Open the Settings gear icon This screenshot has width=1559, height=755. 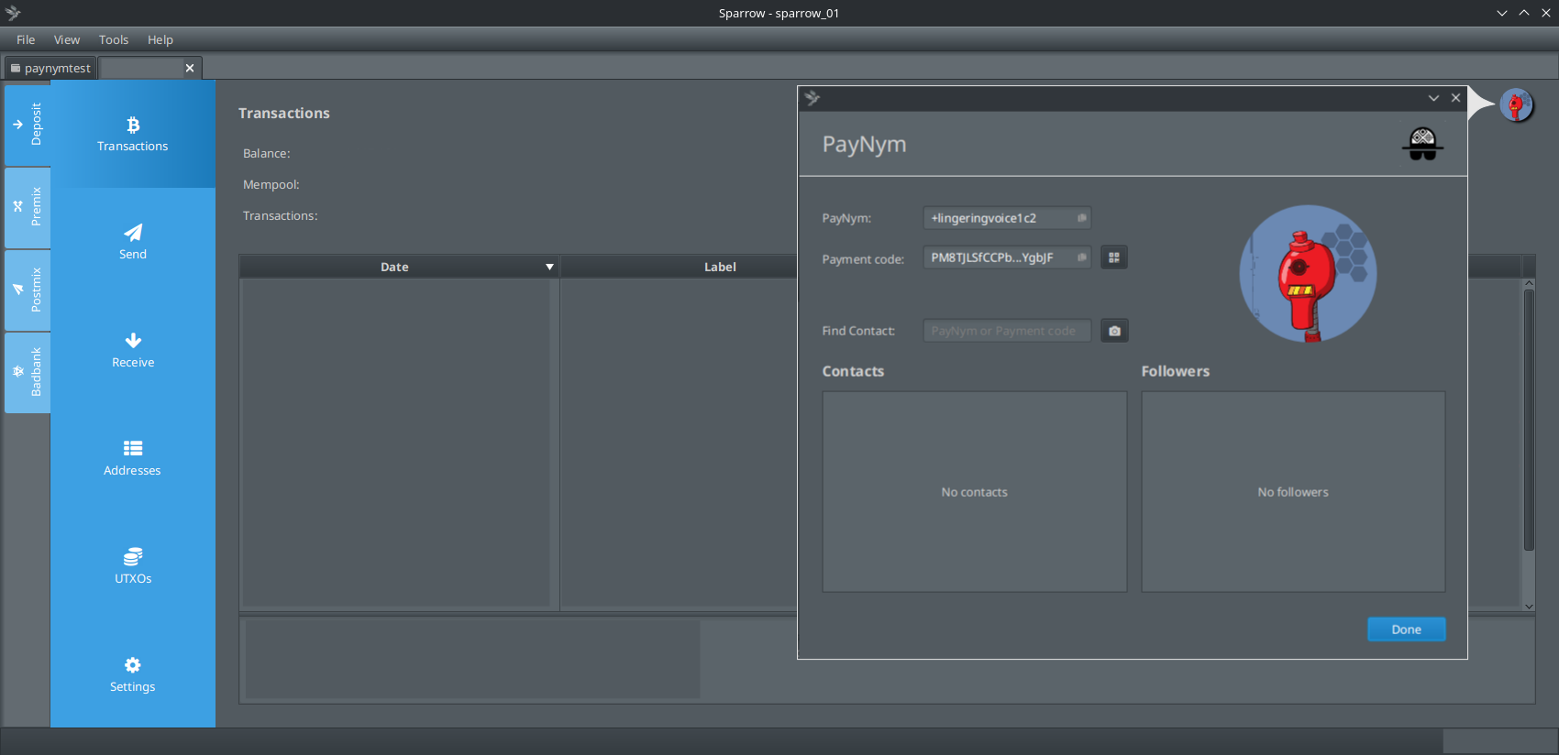click(133, 674)
